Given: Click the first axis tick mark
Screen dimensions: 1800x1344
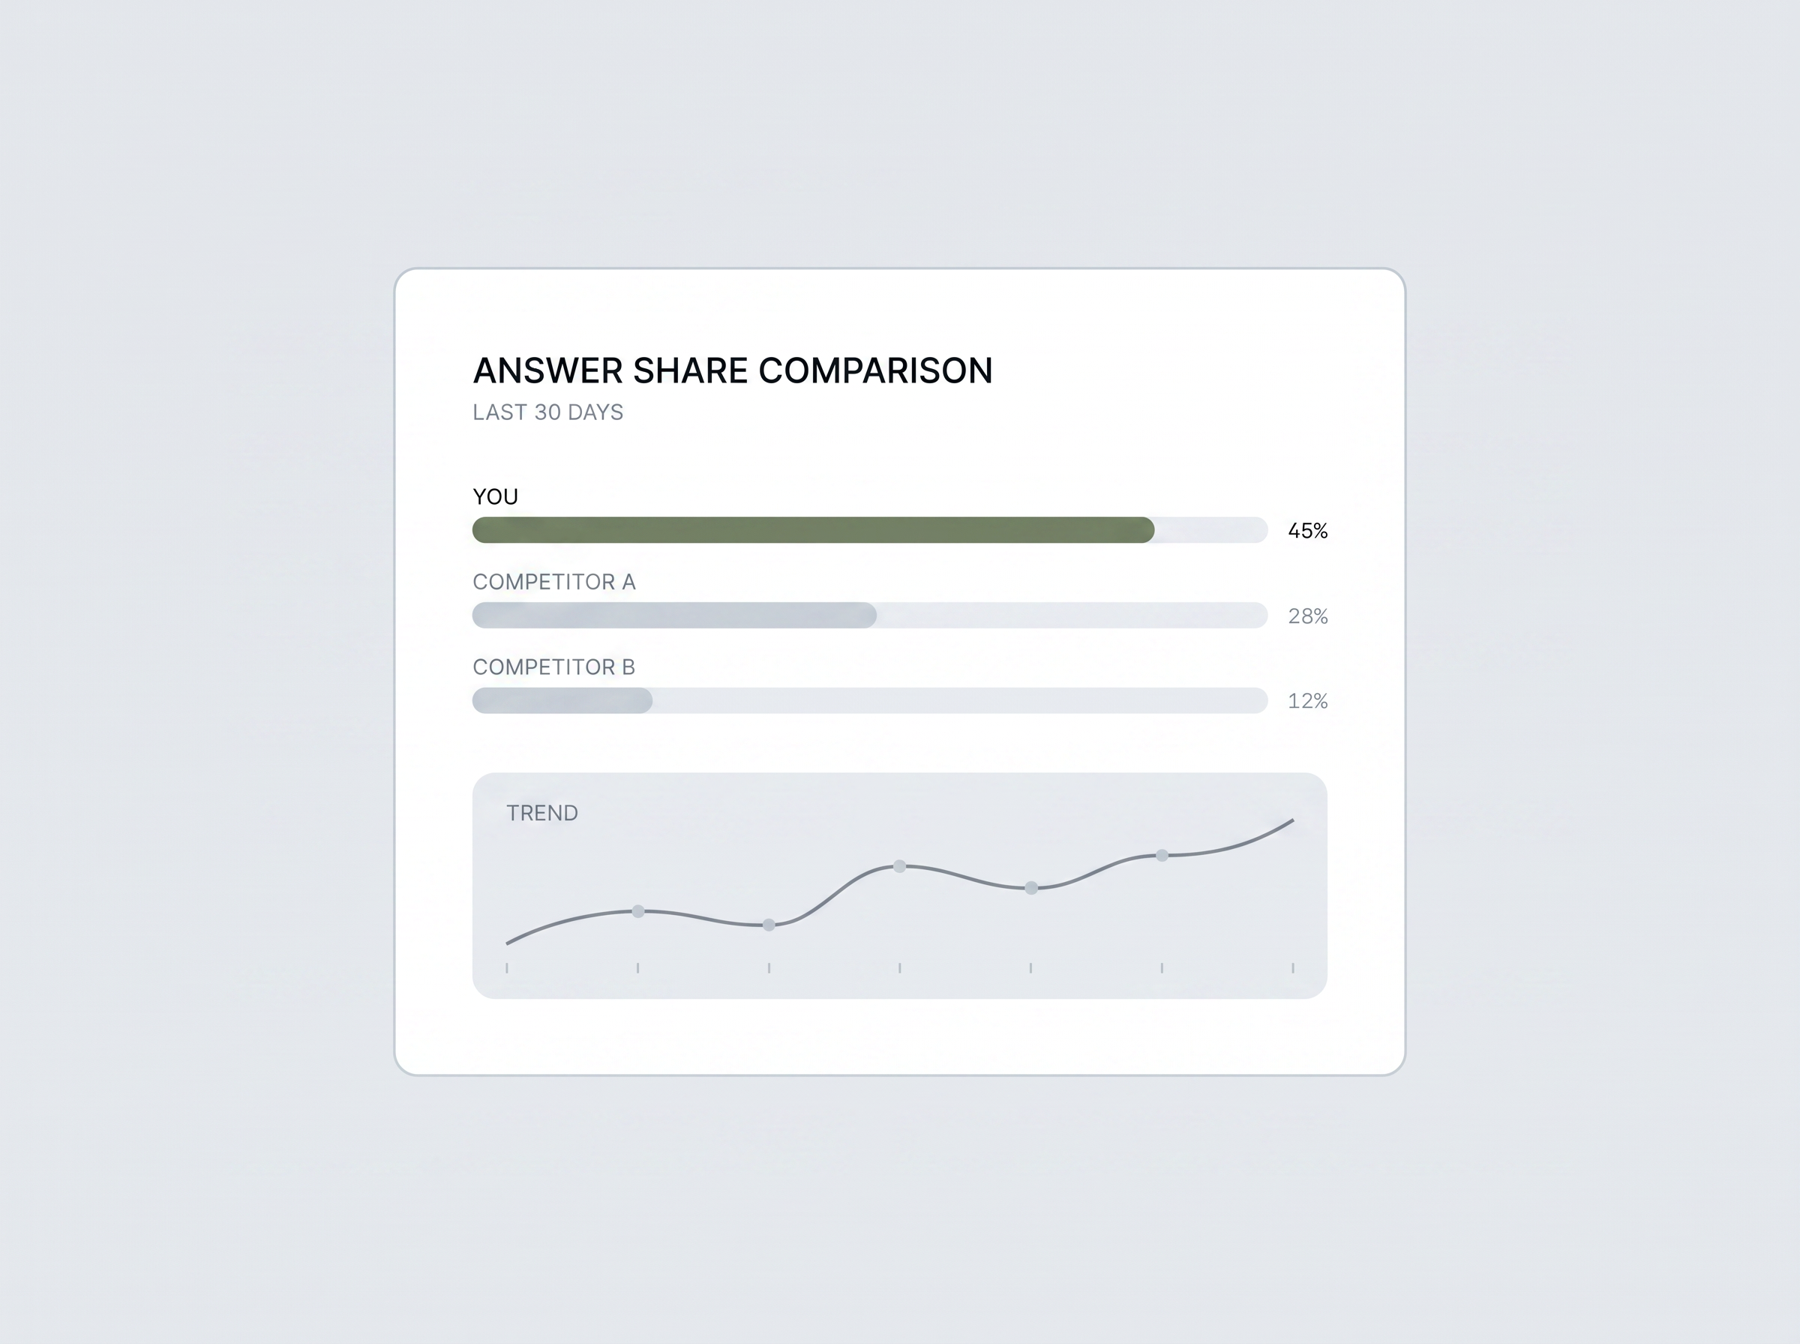Looking at the screenshot, I should 507,968.
